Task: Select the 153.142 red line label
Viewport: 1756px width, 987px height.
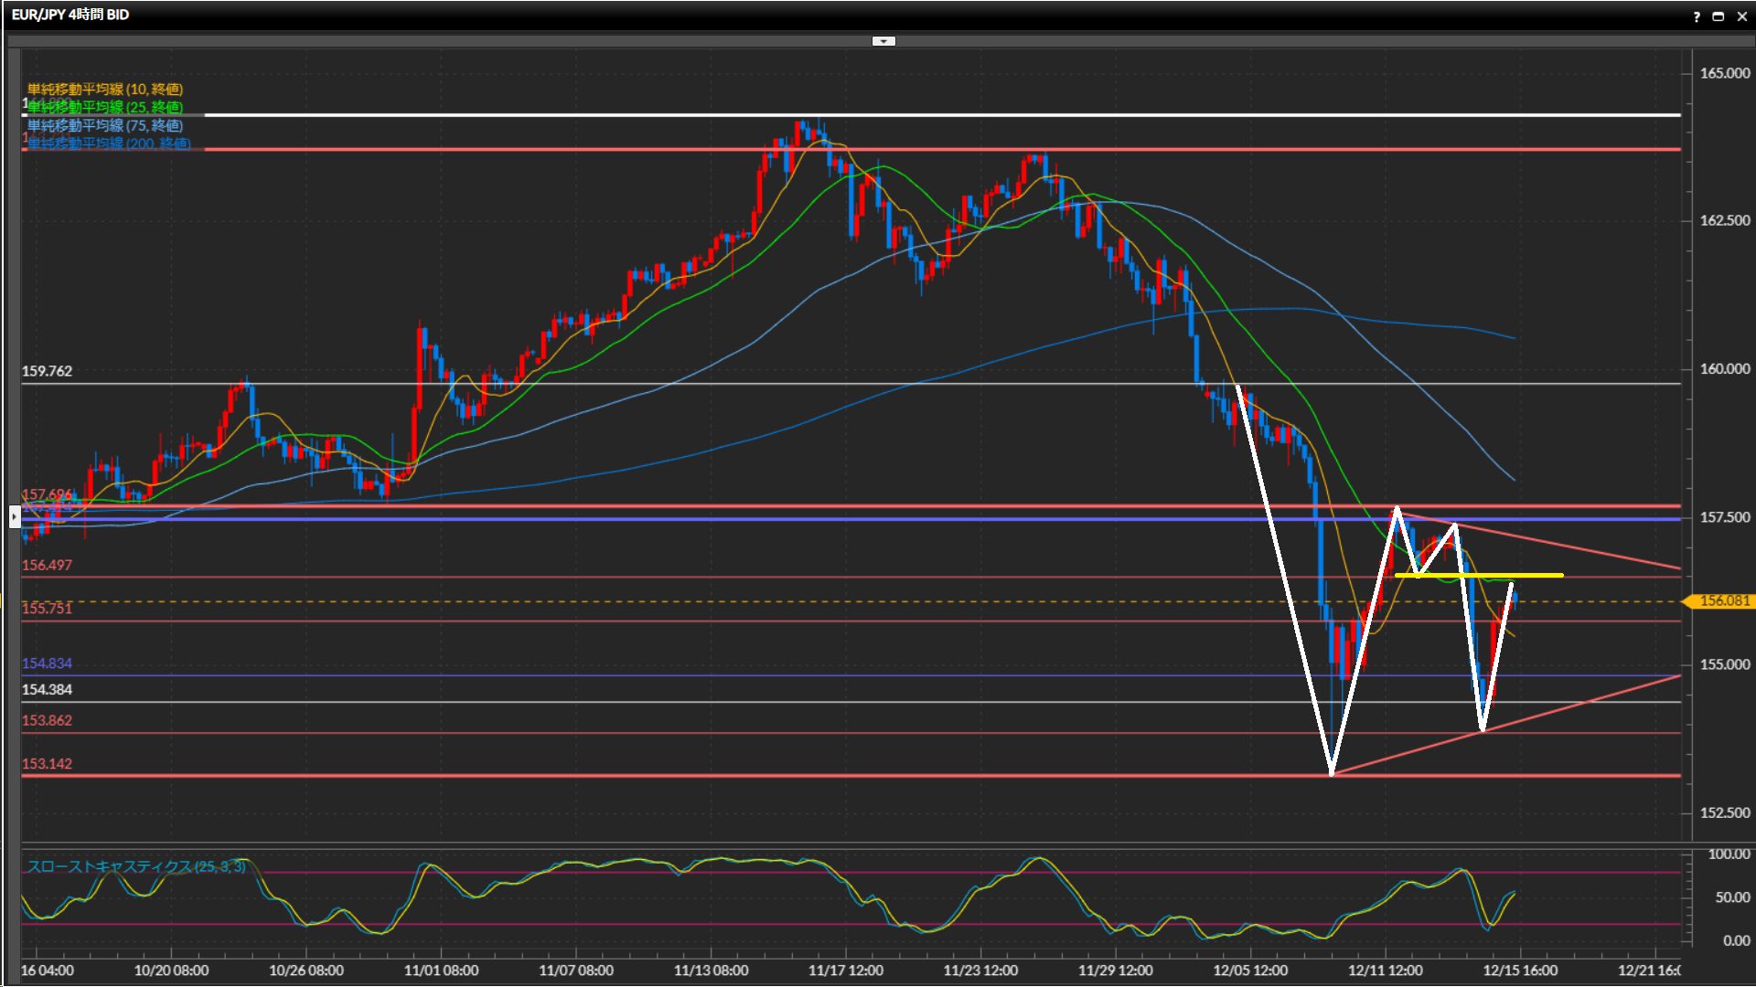Action: 47,764
